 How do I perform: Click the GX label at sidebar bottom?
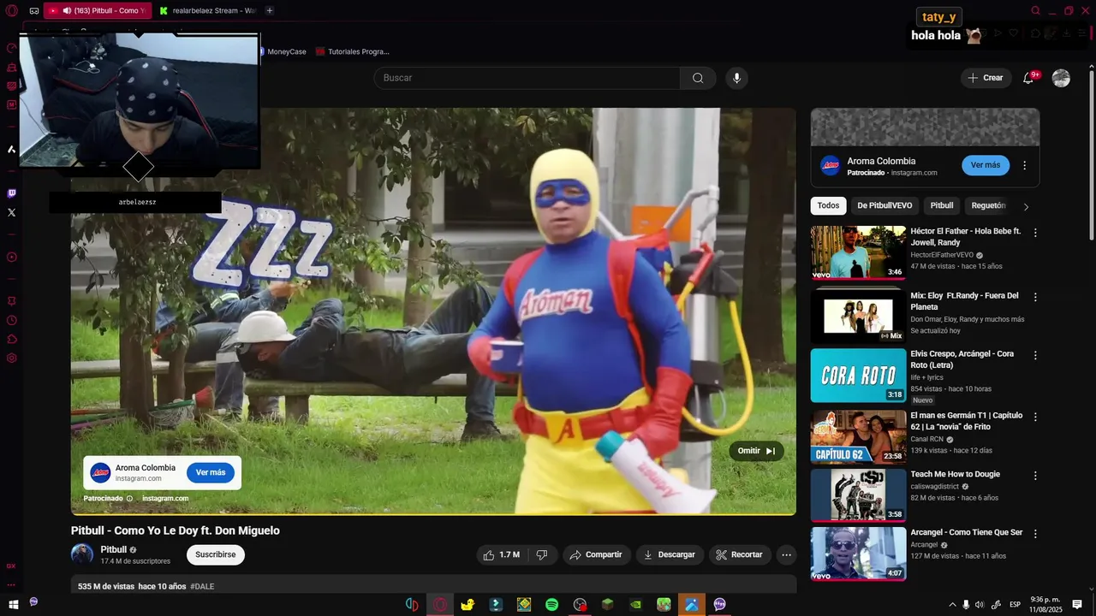pos(11,566)
